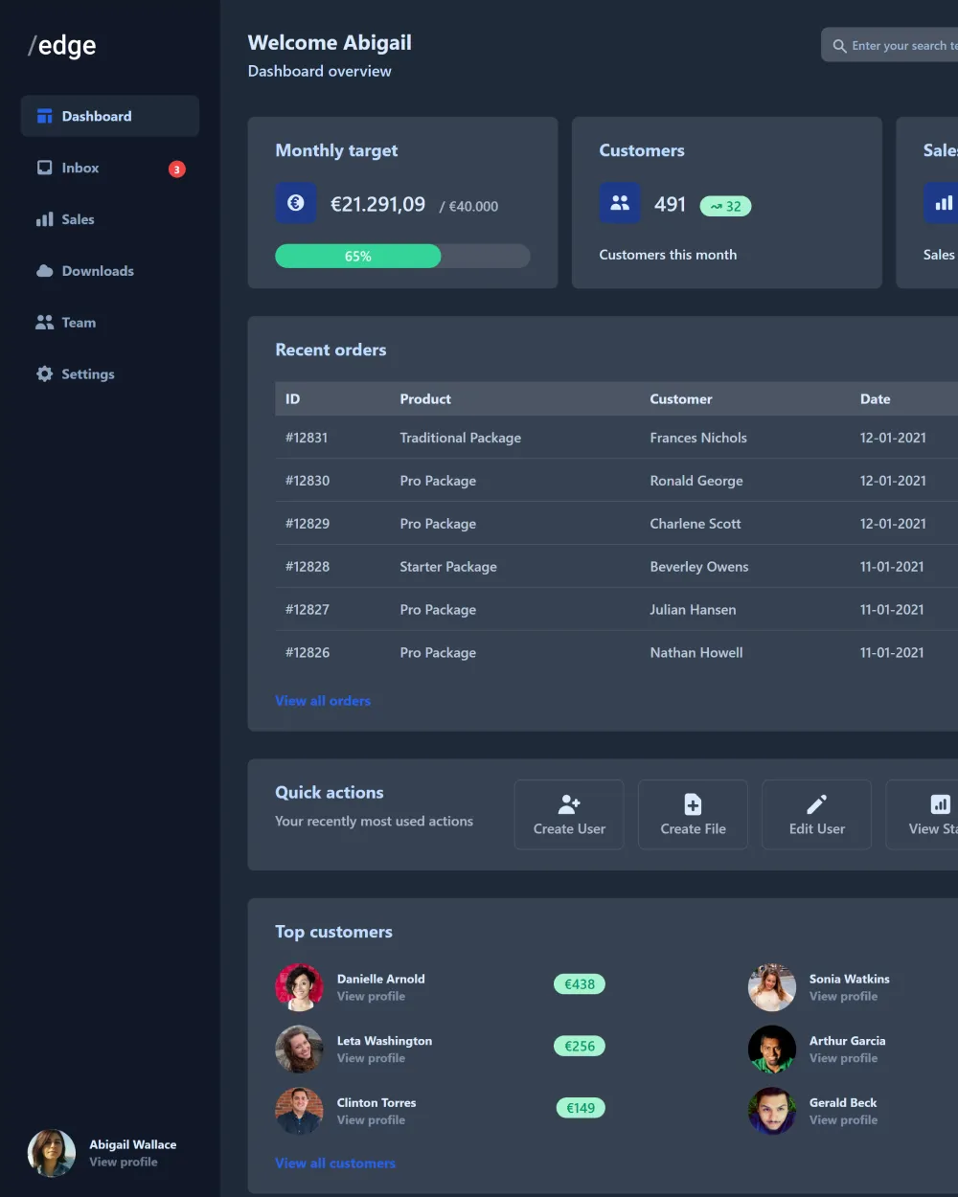Click the Create User person-plus icon
The height and width of the screenshot is (1197, 958).
click(x=569, y=804)
